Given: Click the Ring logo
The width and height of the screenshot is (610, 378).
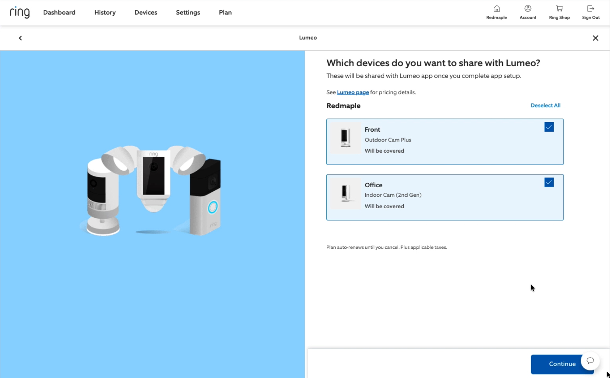Looking at the screenshot, I should click(x=19, y=12).
